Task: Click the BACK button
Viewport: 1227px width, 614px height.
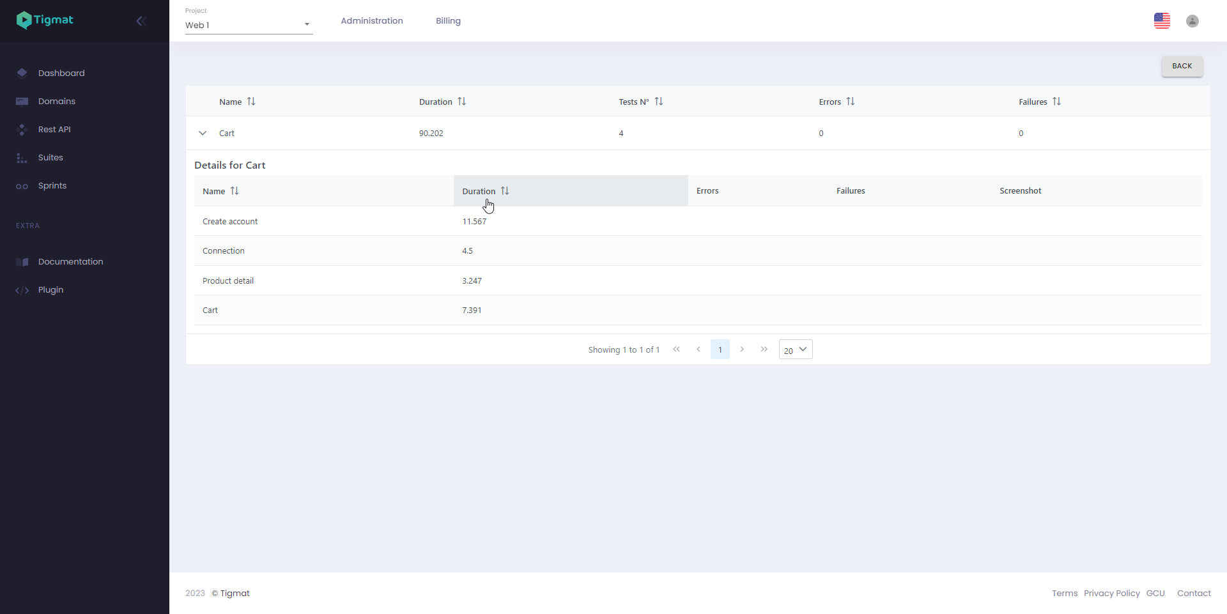Action: 1182,66
